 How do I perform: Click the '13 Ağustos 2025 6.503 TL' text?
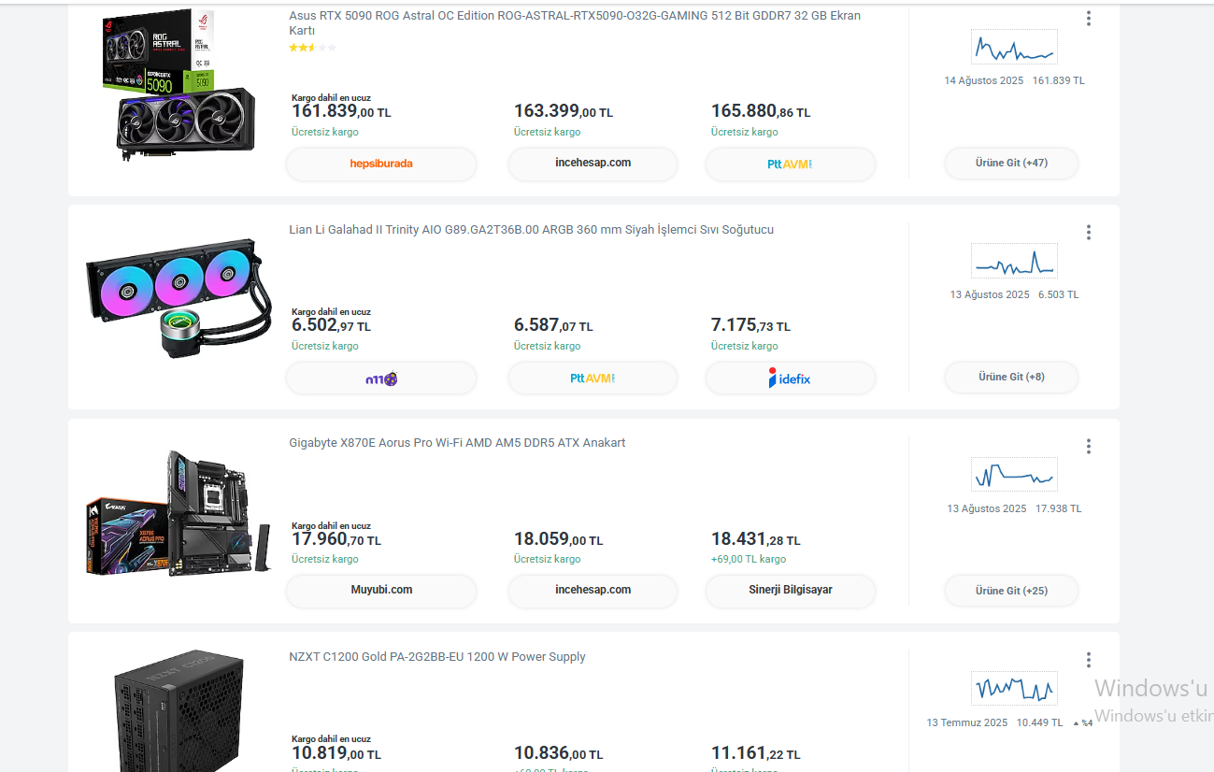click(x=1014, y=295)
